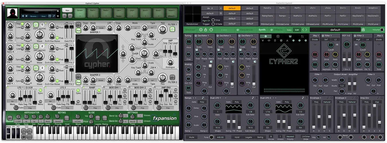
Task: Click Oscillator 1 keyboard scale icon
Action: click(x=197, y=50)
